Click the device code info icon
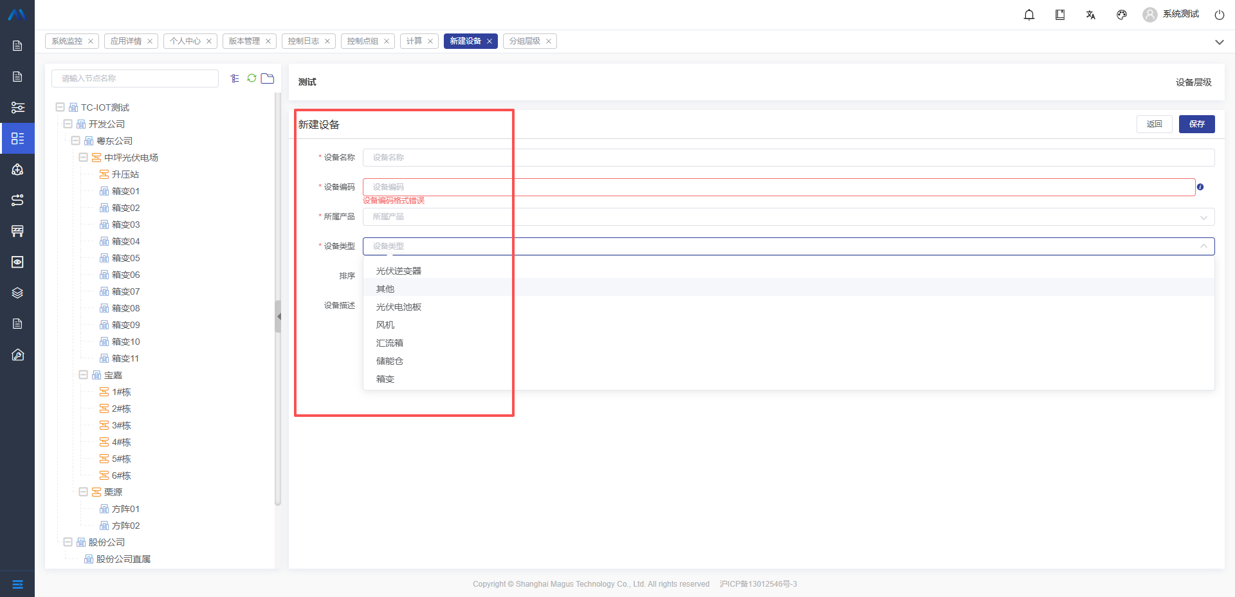 (x=1200, y=187)
